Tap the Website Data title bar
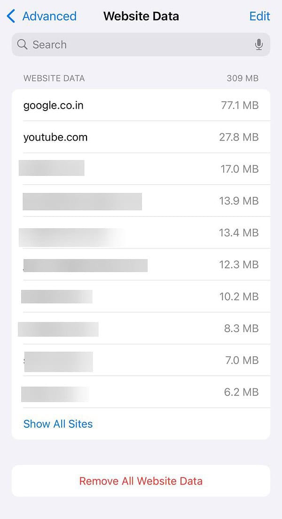 [141, 16]
